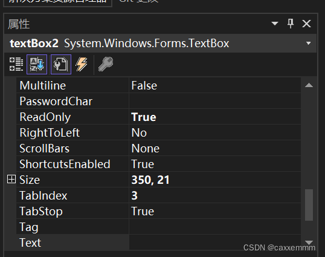
Task: Click the TabStop value True
Action: click(143, 212)
